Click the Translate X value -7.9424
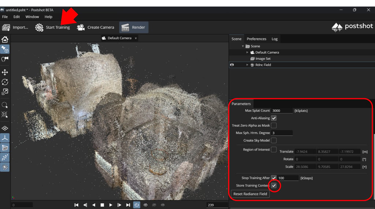 [x=305, y=152]
